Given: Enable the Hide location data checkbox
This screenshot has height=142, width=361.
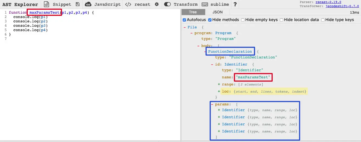Looking at the screenshot, I should click(281, 20).
